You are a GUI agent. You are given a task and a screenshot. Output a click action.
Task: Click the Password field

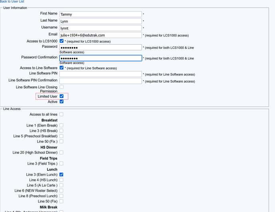pyautogui.click(x=100, y=48)
